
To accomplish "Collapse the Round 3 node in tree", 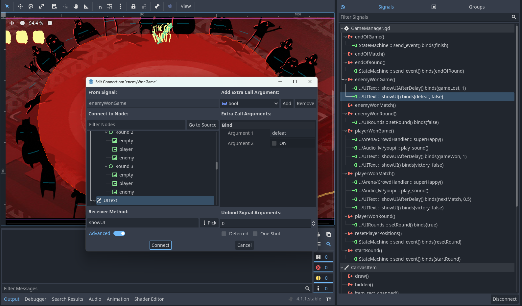I will [x=106, y=166].
